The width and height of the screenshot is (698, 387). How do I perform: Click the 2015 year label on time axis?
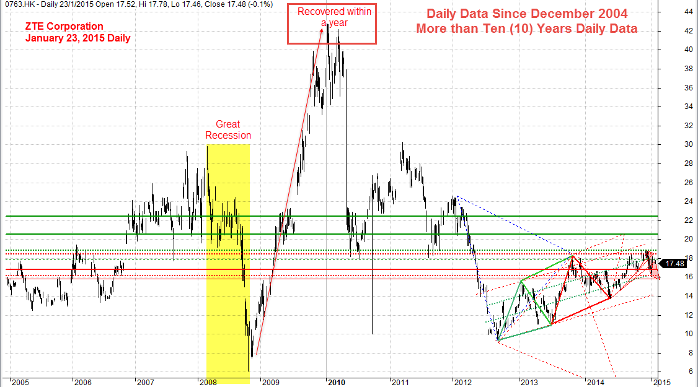click(x=661, y=382)
